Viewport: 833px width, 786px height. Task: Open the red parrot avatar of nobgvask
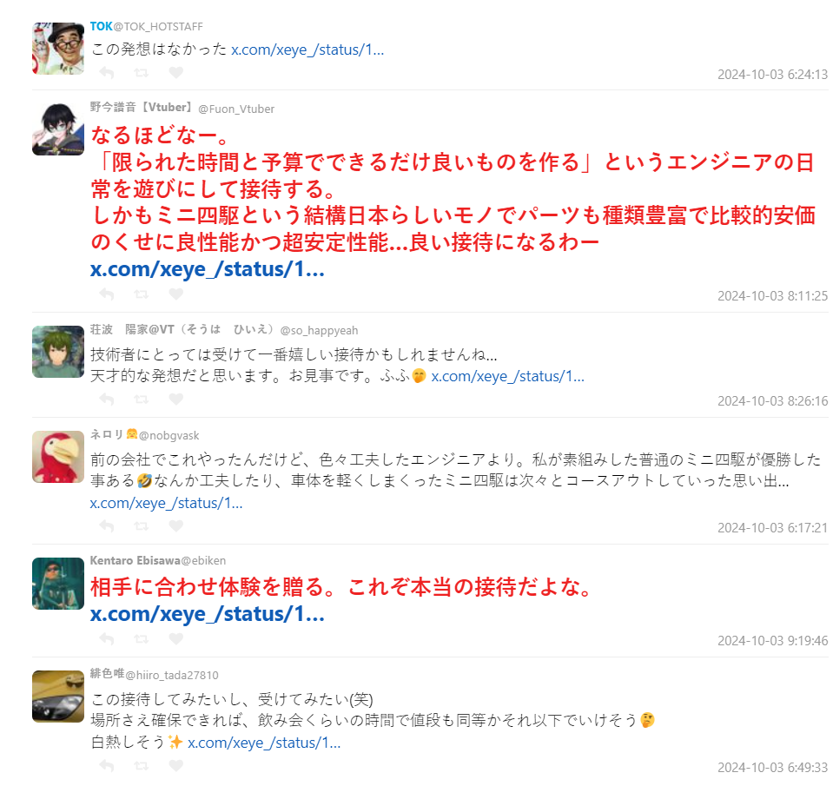point(58,457)
